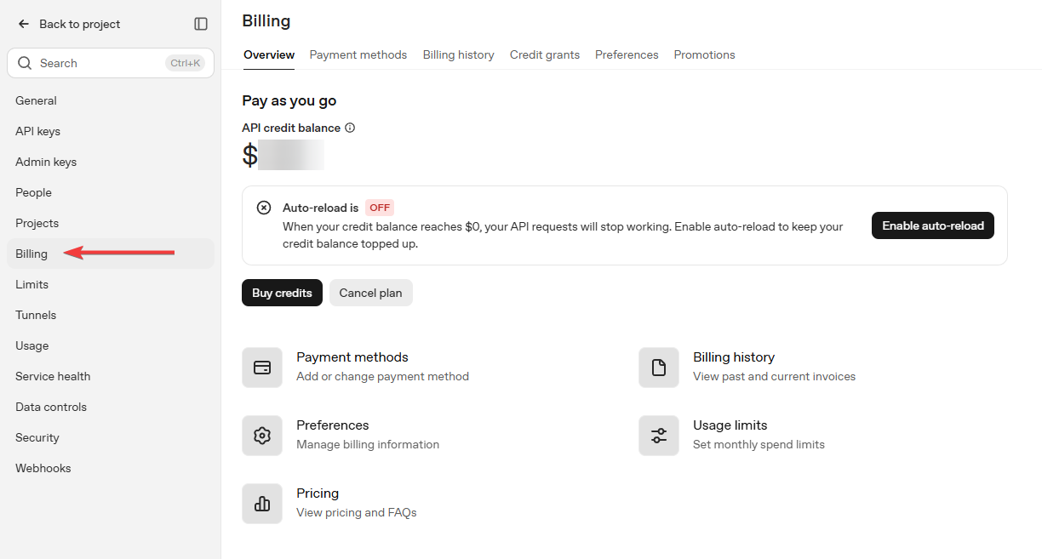The width and height of the screenshot is (1042, 559).
Task: Click the Pricing bar chart icon
Action: [x=262, y=504]
